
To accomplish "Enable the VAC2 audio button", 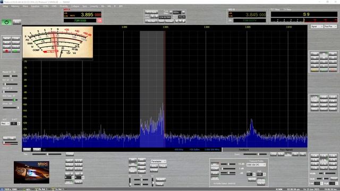I will tap(78, 183).
